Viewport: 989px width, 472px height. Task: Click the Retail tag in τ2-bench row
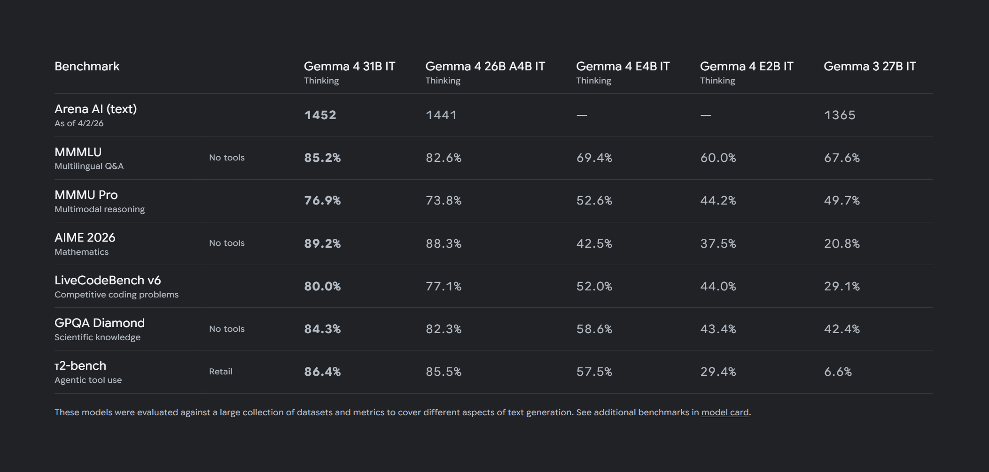220,372
